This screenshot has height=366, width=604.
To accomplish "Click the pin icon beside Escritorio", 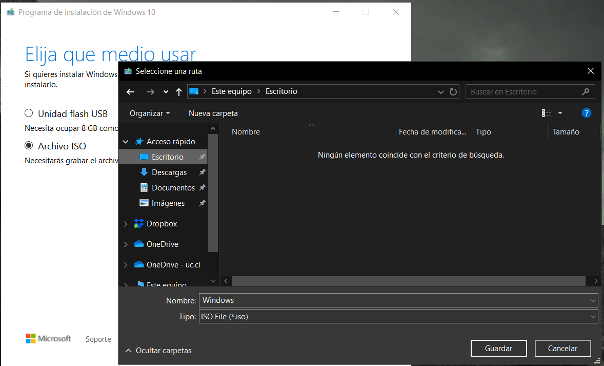I will point(202,157).
